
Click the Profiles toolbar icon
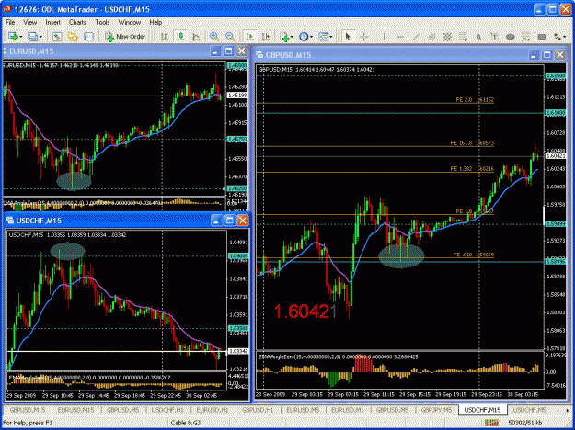[32, 36]
